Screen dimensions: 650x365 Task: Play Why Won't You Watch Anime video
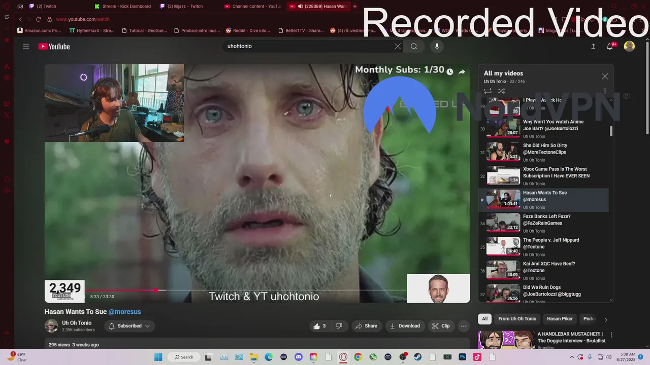pyautogui.click(x=543, y=128)
